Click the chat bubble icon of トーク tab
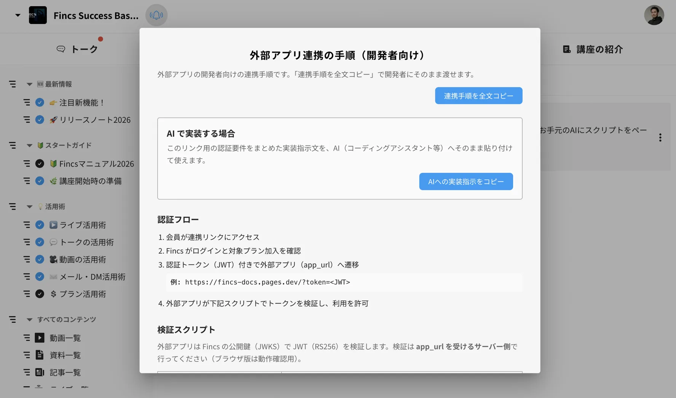 pyautogui.click(x=61, y=49)
